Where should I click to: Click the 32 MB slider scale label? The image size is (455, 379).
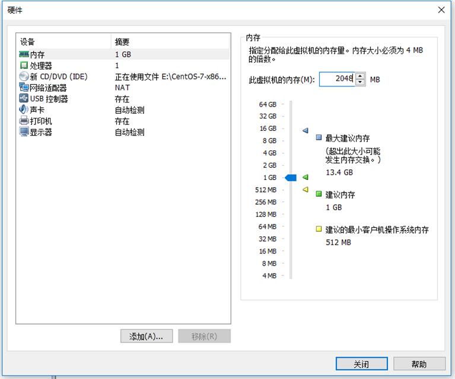(x=268, y=239)
